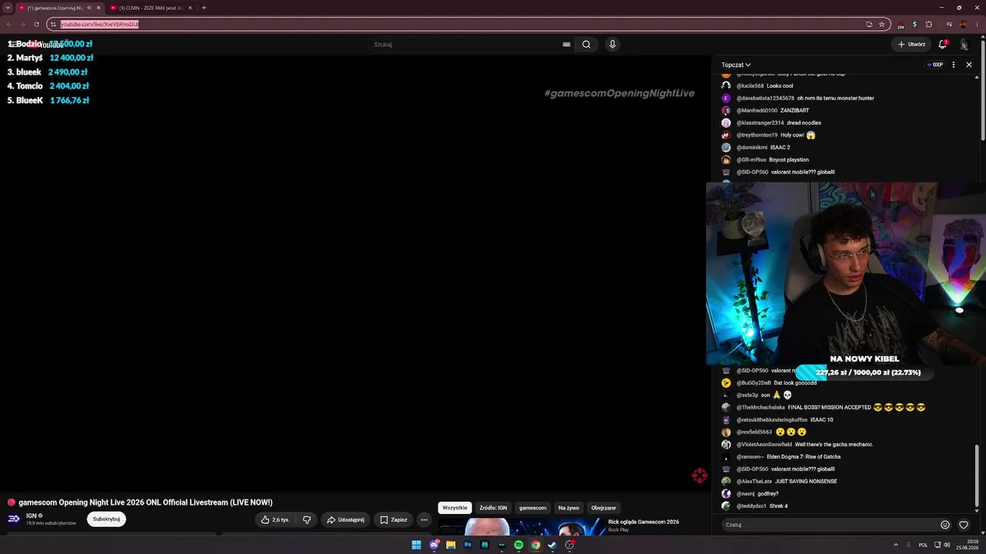The height and width of the screenshot is (554, 986).
Task: Show hidden system tray icons chevron
Action: [897, 545]
